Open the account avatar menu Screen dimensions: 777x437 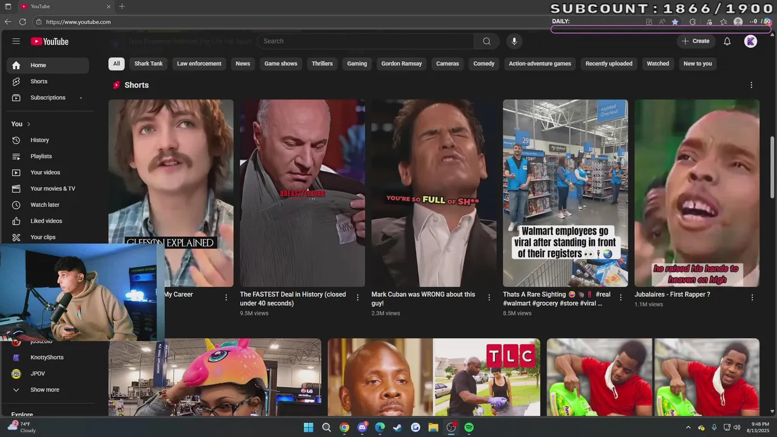coord(751,41)
